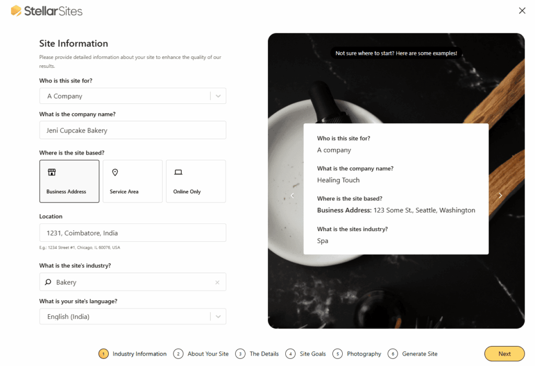Click the 'Not sure where to start?' examples banner
Image resolution: width=535 pixels, height=366 pixels.
396,53
